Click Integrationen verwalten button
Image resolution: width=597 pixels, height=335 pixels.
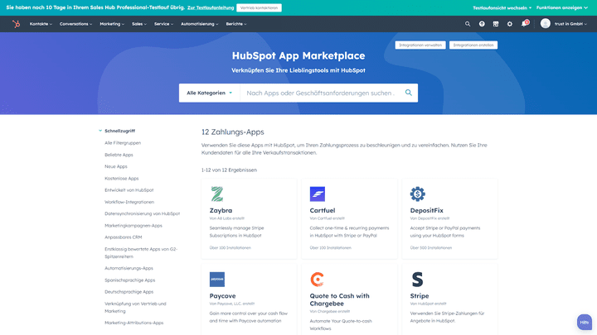tap(420, 45)
